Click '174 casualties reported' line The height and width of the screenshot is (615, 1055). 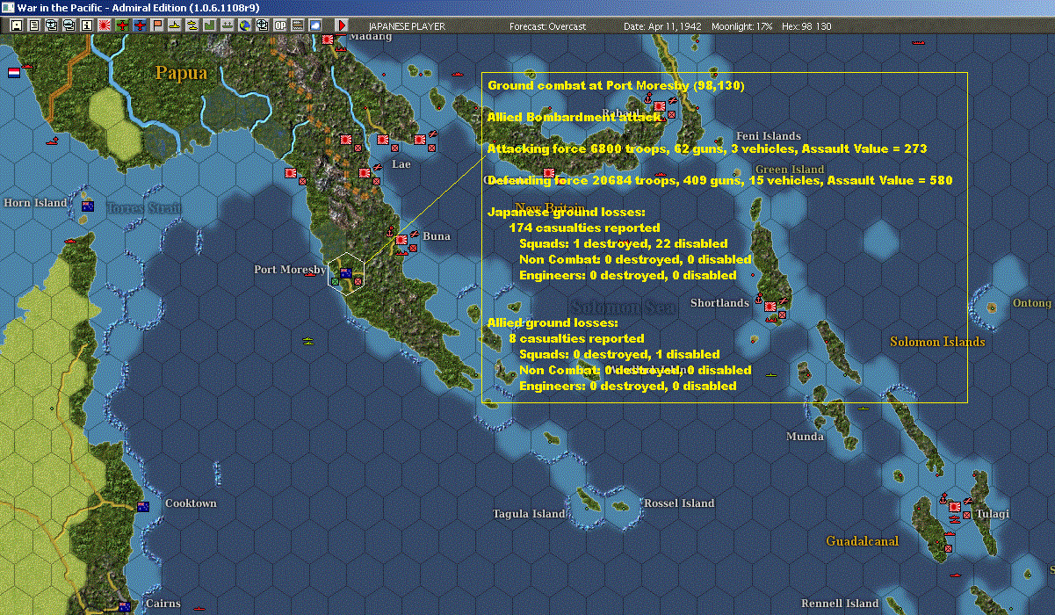[x=584, y=228]
